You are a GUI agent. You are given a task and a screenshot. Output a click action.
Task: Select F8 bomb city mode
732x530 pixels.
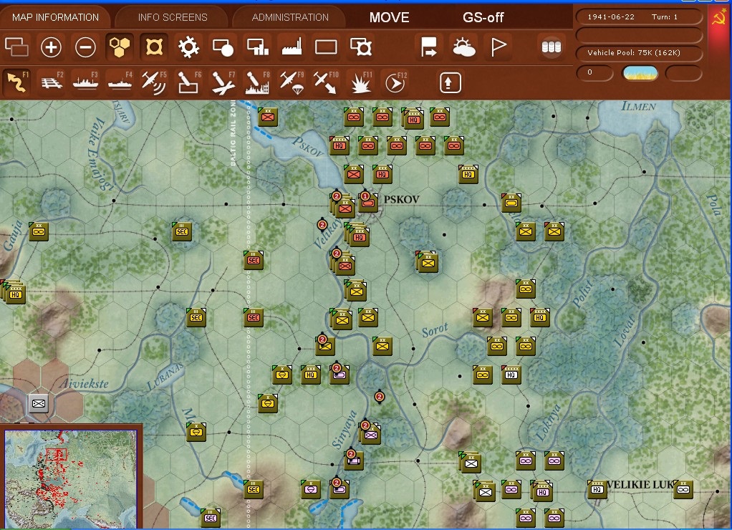pyautogui.click(x=258, y=82)
